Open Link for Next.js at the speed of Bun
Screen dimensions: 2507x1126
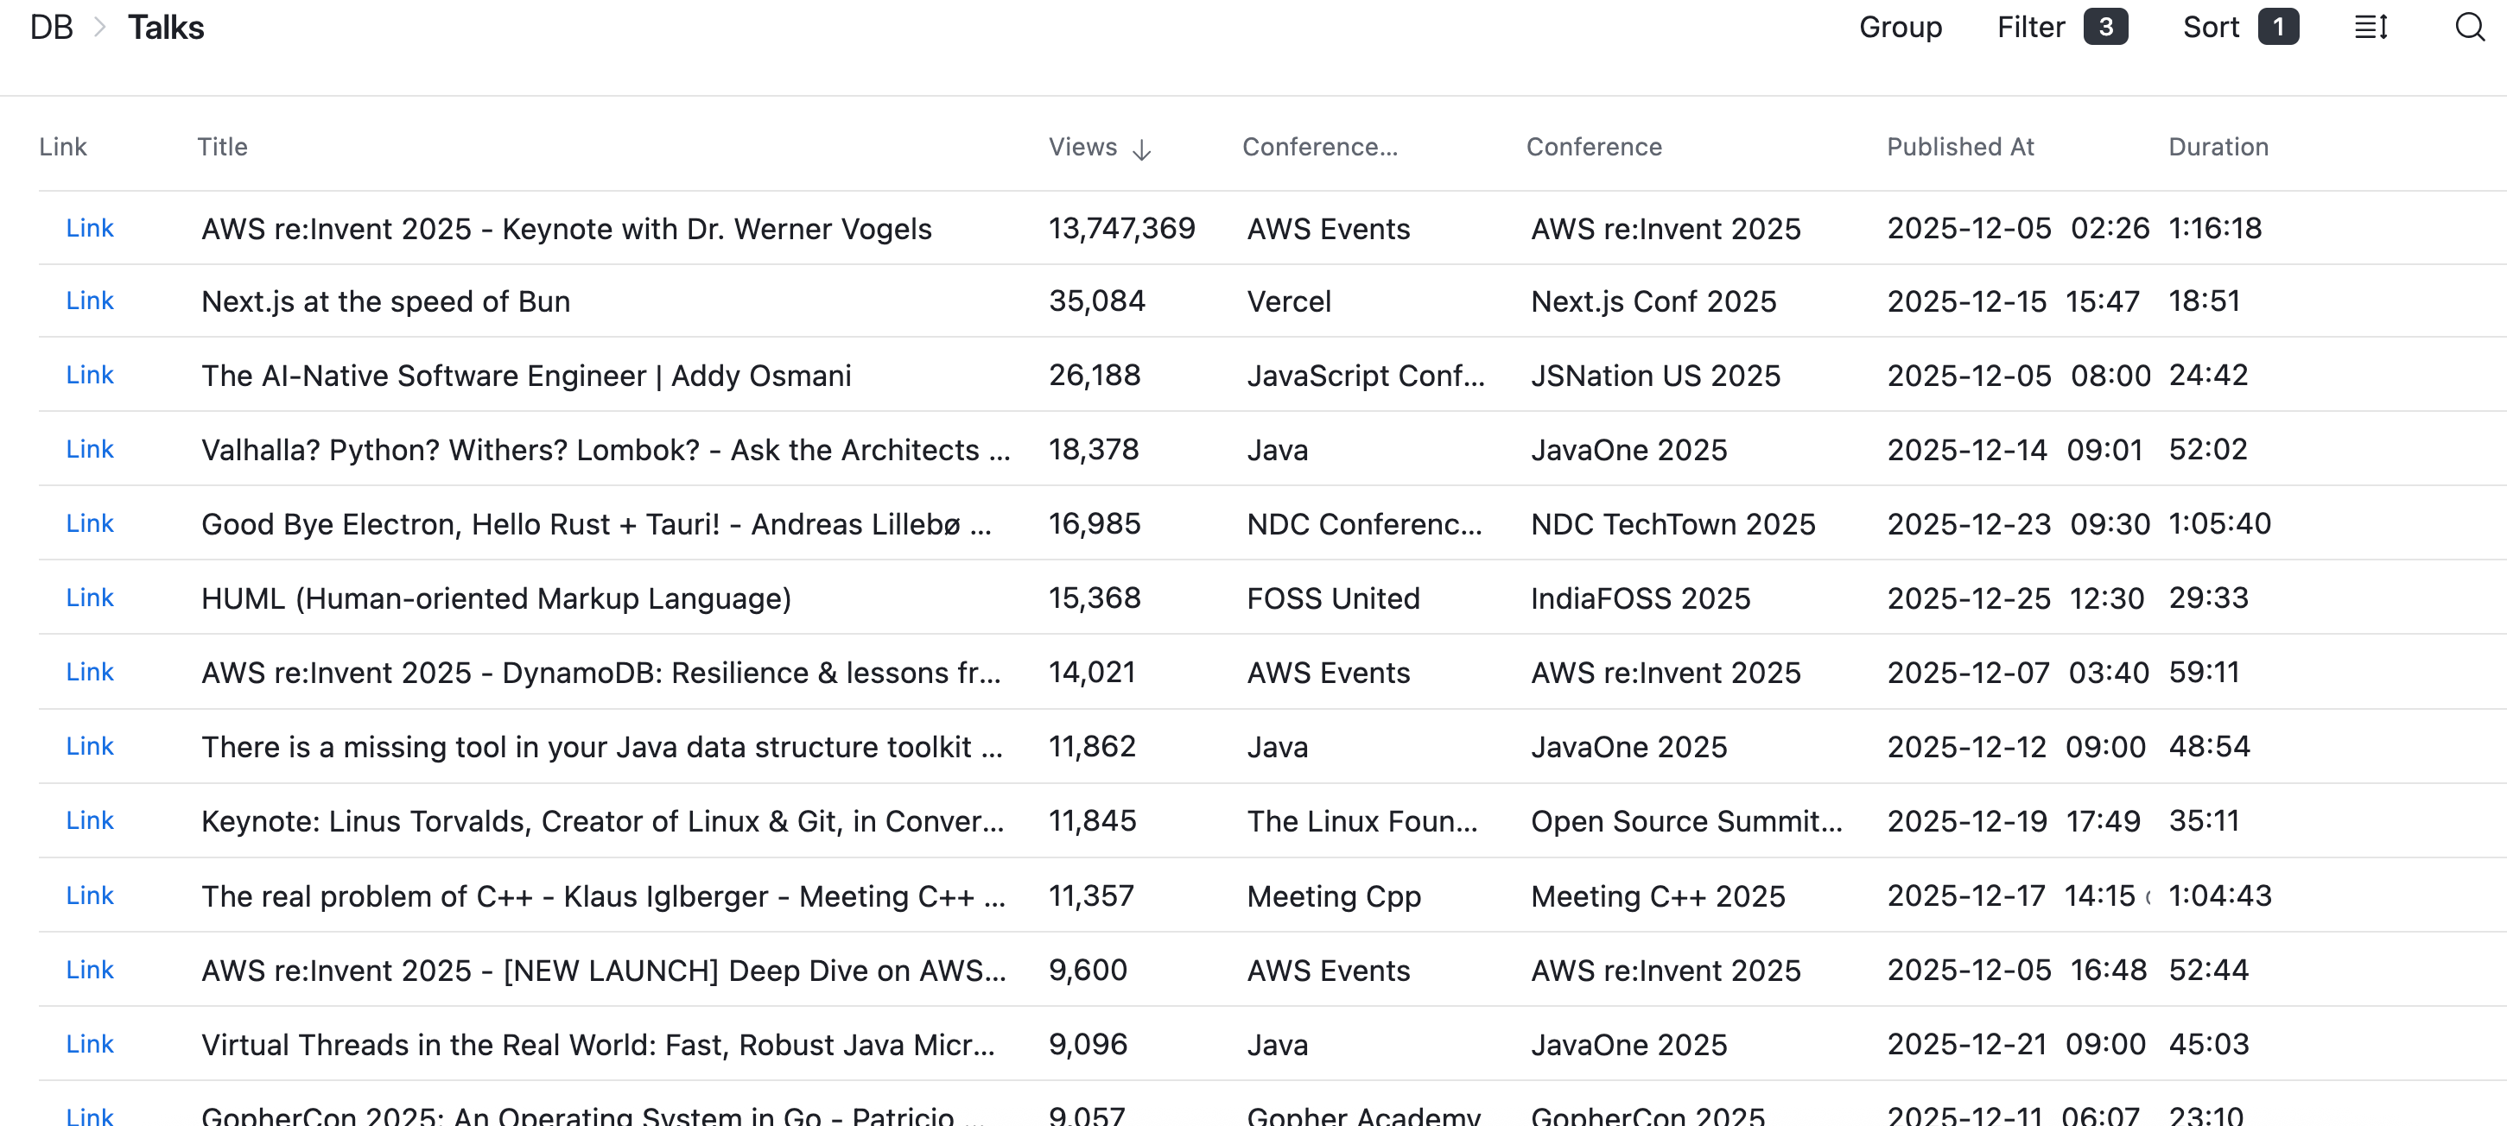coord(90,300)
